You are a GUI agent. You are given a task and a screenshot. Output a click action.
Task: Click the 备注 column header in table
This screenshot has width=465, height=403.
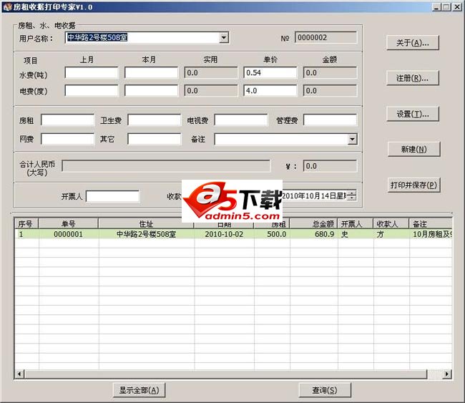[431, 224]
